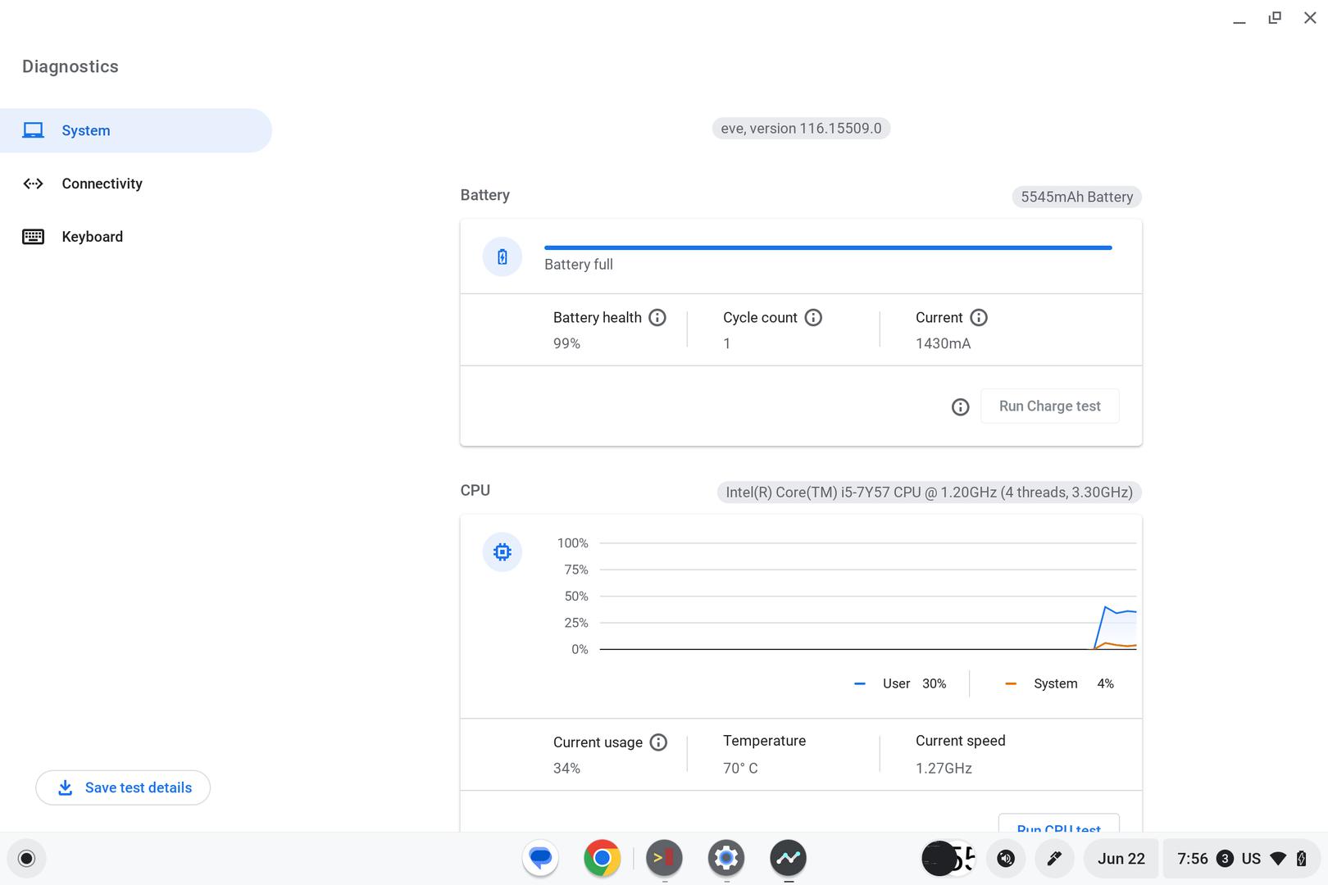Restore down the Diagnostics window
The width and height of the screenshot is (1328, 885).
[1275, 18]
